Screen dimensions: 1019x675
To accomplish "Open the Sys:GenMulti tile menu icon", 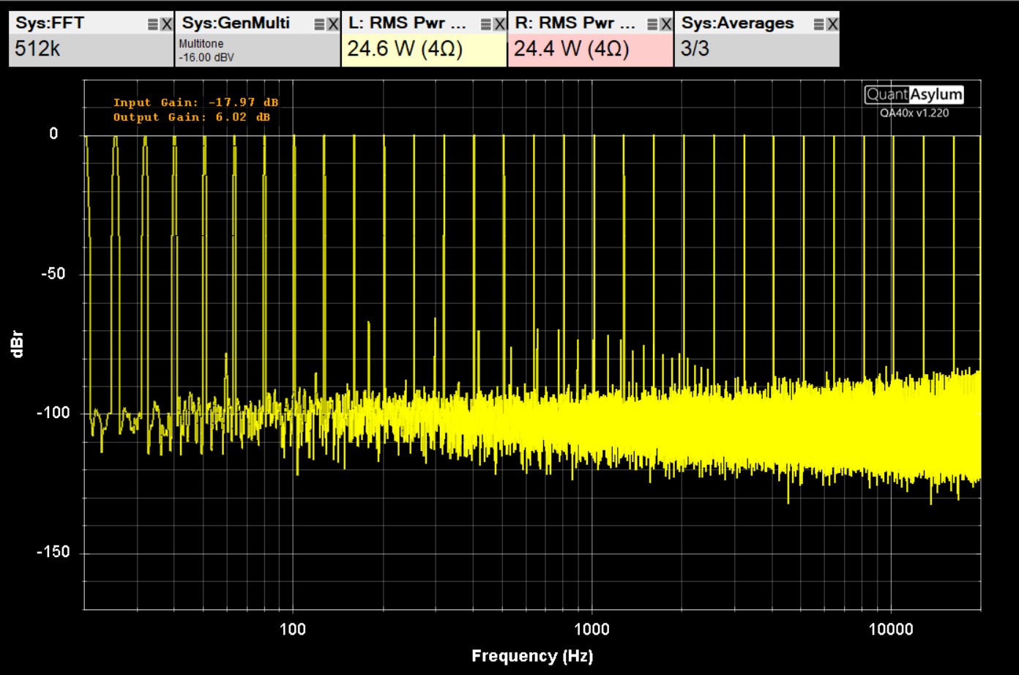I will pyautogui.click(x=319, y=24).
